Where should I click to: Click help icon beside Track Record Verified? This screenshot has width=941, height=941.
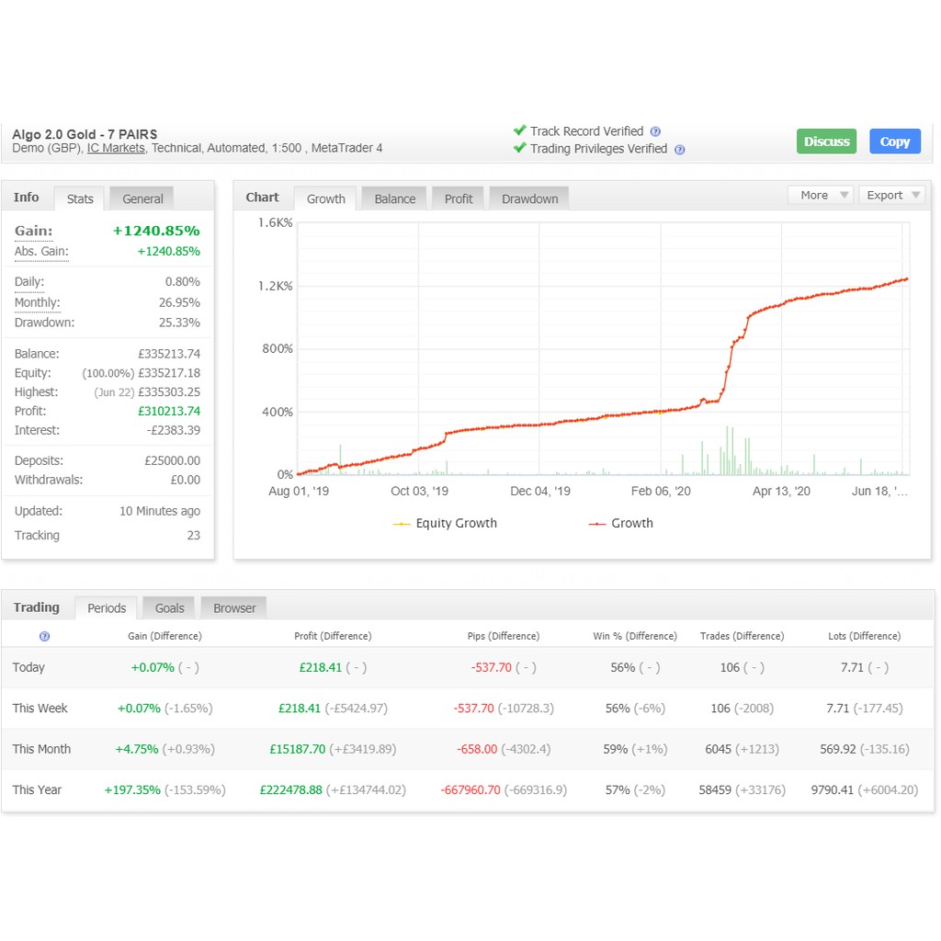(655, 131)
